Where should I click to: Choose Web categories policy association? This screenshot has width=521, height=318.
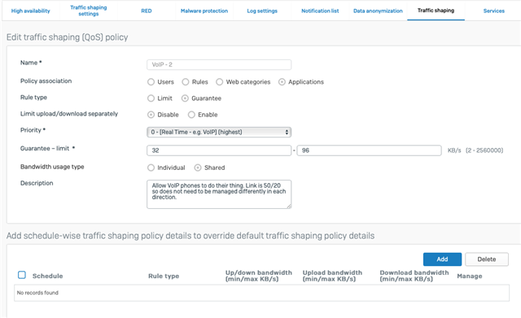(219, 82)
